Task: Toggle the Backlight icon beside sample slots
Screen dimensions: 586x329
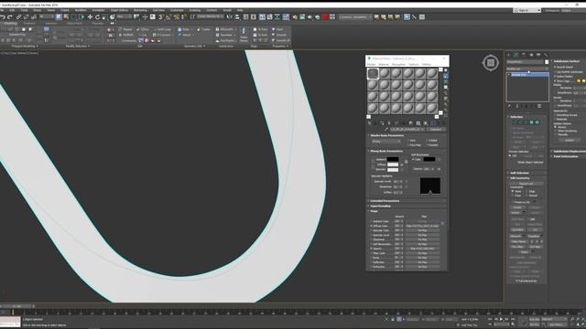Action: [446, 76]
